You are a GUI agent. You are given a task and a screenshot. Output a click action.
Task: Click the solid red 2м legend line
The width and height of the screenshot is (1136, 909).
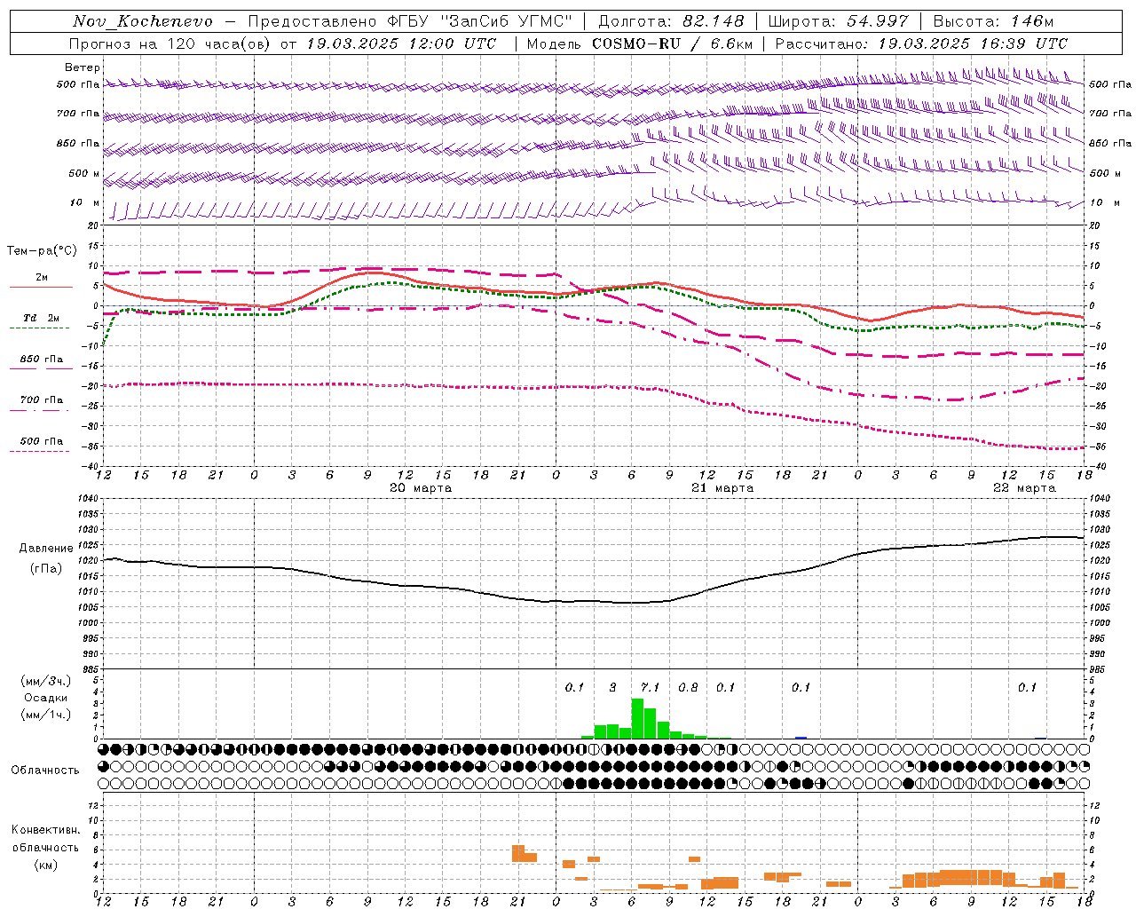42,287
